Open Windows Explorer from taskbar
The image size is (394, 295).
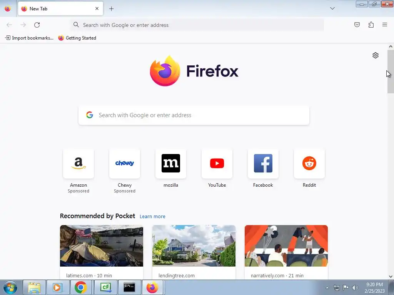pyautogui.click(x=34, y=287)
